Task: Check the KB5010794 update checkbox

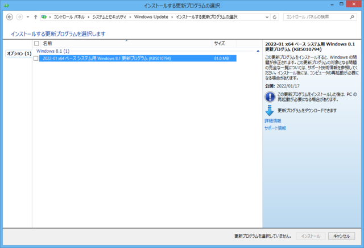Action: pyautogui.click(x=36, y=58)
